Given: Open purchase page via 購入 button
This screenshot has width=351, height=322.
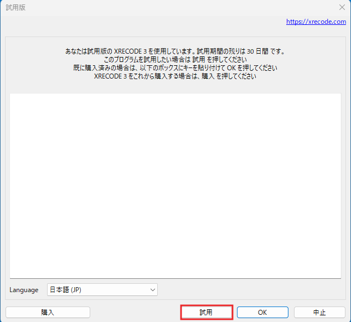Looking at the screenshot, I should (48, 312).
